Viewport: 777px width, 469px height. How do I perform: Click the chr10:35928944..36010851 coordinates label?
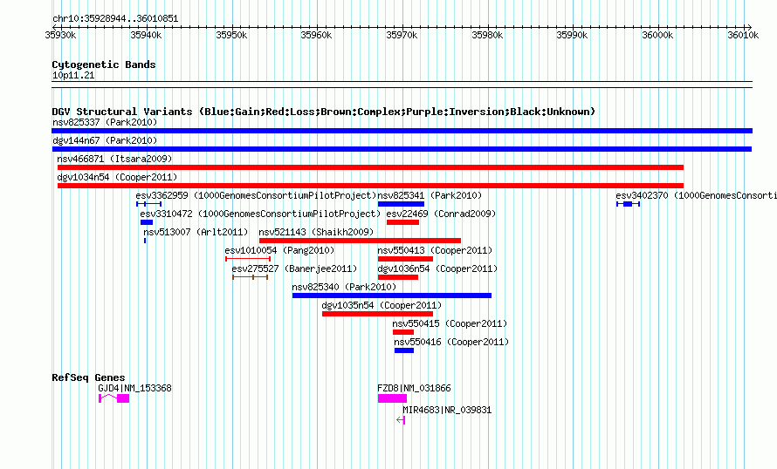pos(115,19)
